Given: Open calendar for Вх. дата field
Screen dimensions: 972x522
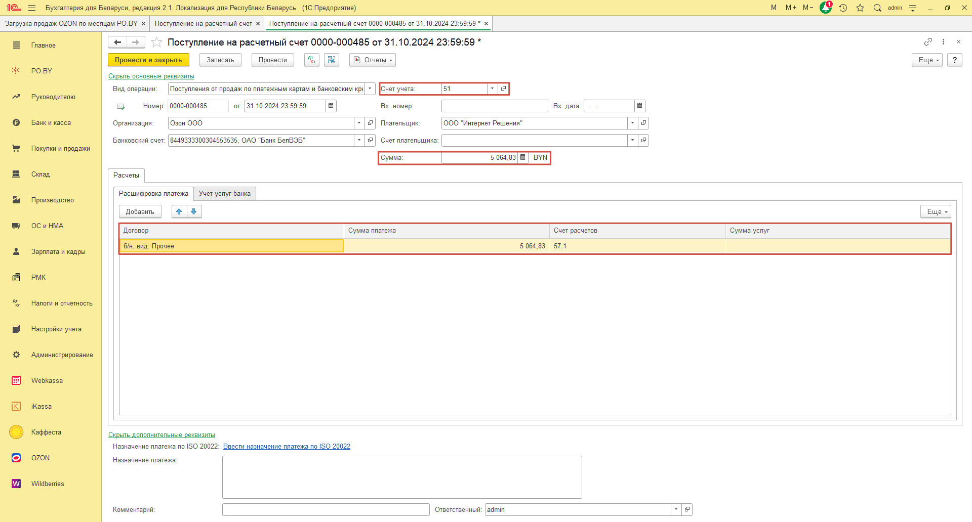Looking at the screenshot, I should point(640,106).
